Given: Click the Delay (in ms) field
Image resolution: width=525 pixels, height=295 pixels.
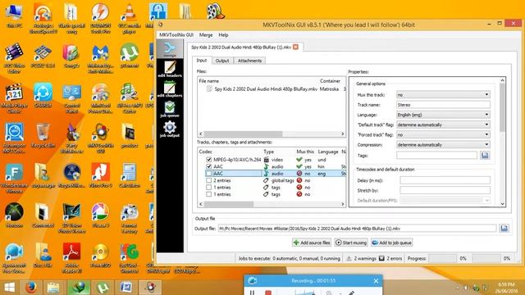Looking at the screenshot, I should [x=445, y=180].
